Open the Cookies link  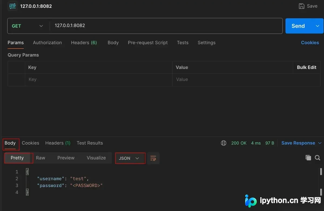coord(310,43)
